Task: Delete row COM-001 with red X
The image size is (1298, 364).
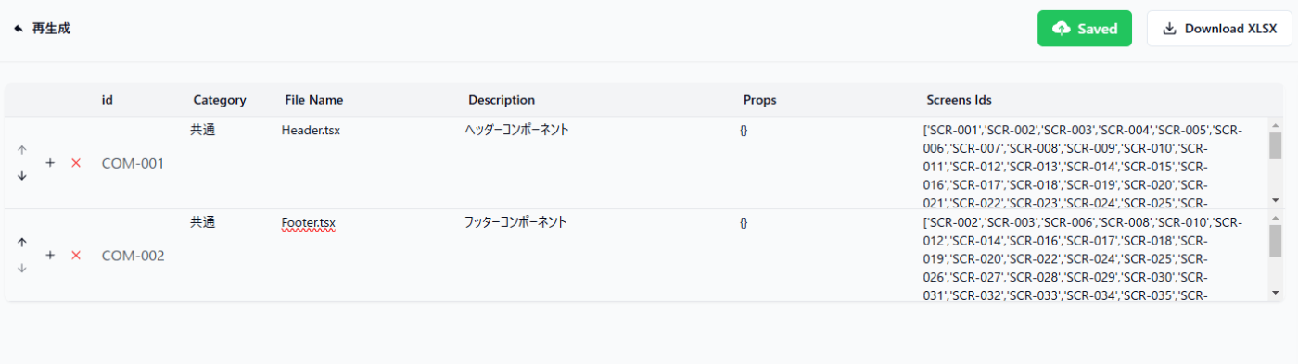Action: tap(76, 163)
